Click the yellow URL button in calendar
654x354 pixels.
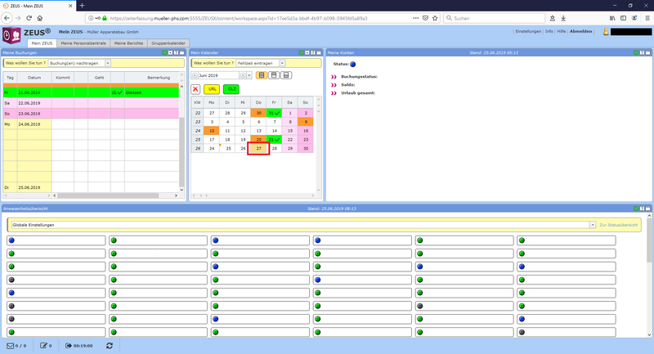click(212, 88)
